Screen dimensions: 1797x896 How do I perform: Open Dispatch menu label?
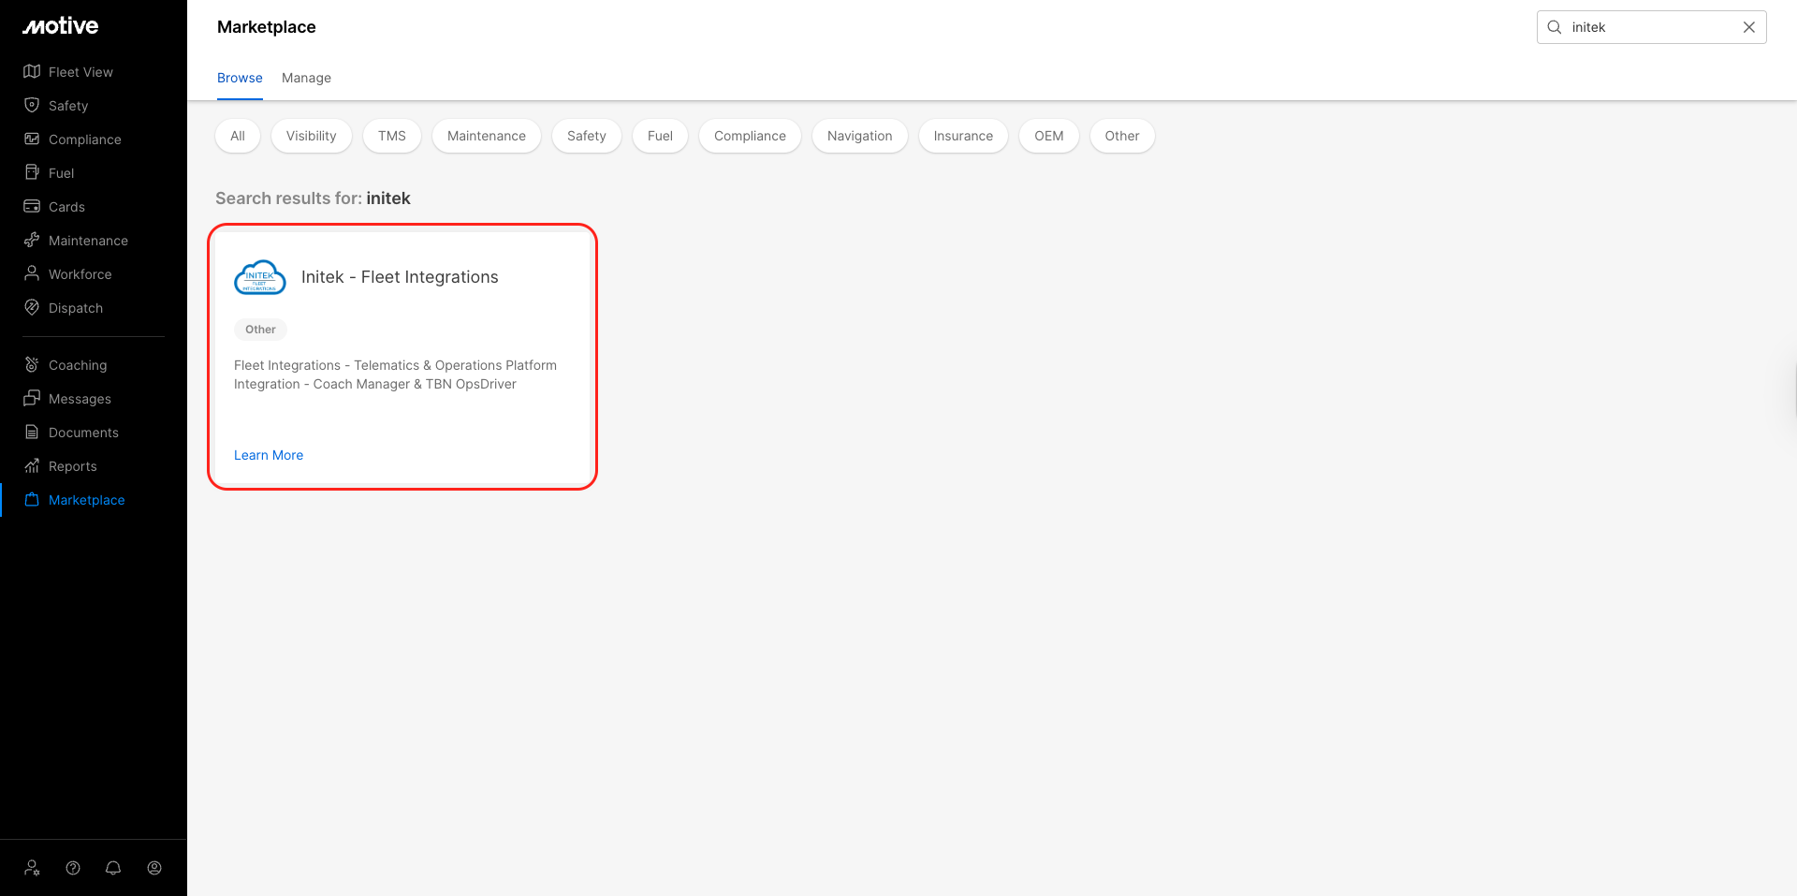point(76,308)
